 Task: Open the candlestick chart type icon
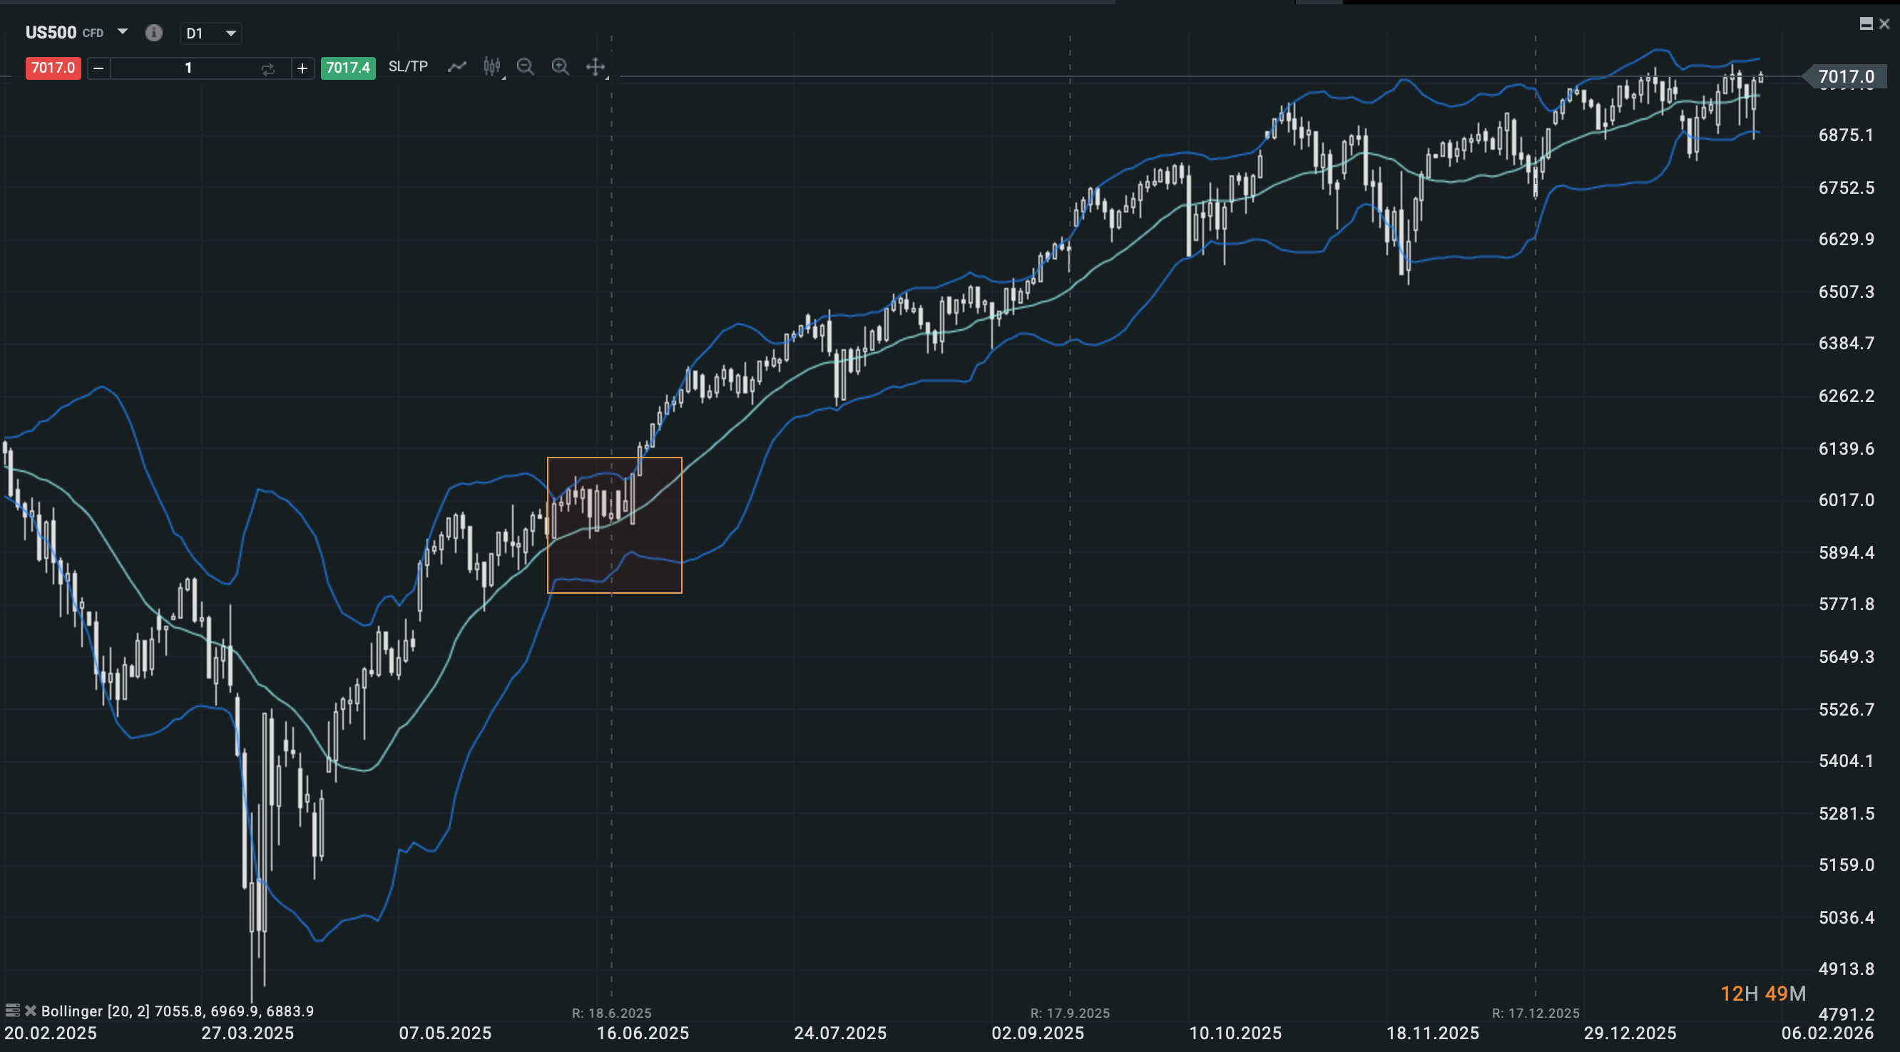coord(492,67)
